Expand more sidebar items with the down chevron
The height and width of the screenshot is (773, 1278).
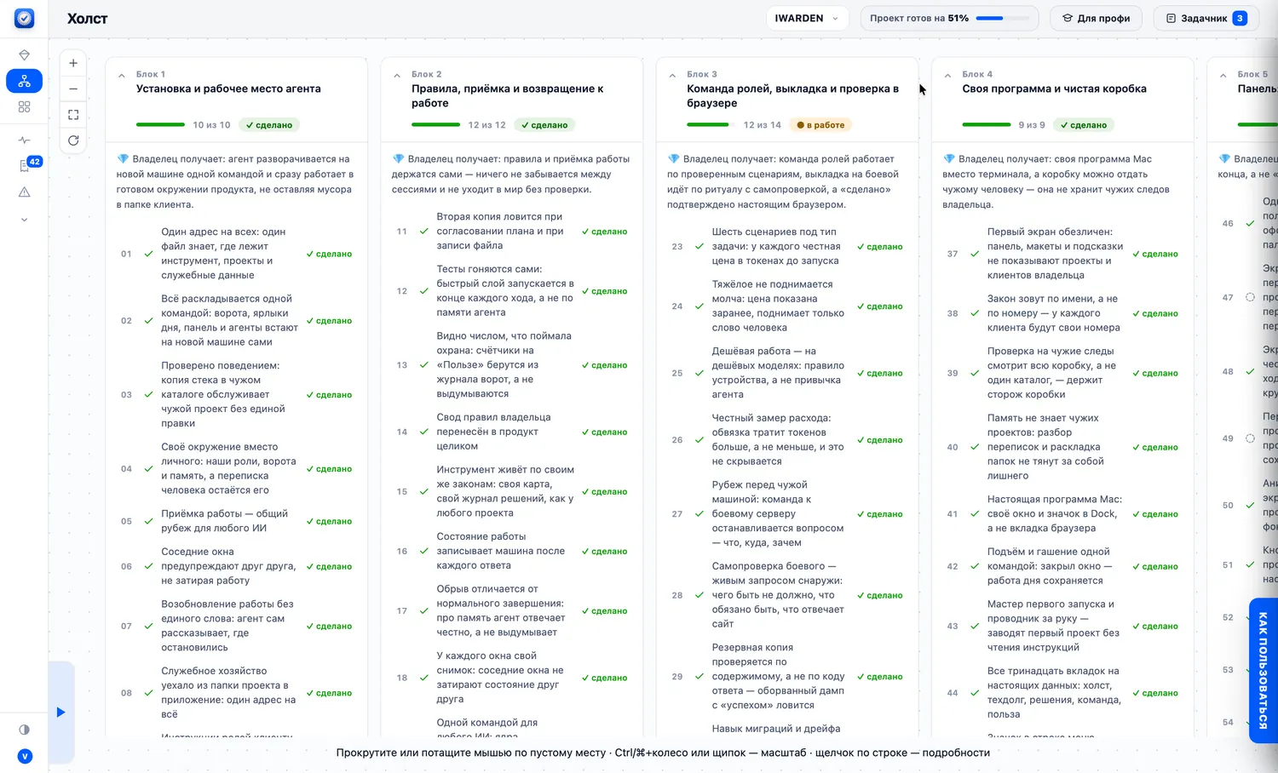[24, 220]
